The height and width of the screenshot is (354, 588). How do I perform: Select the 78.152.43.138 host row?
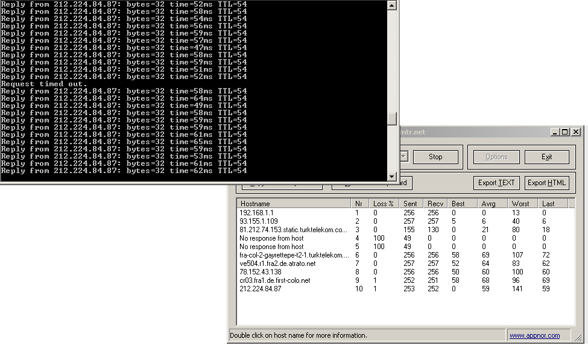click(406, 272)
